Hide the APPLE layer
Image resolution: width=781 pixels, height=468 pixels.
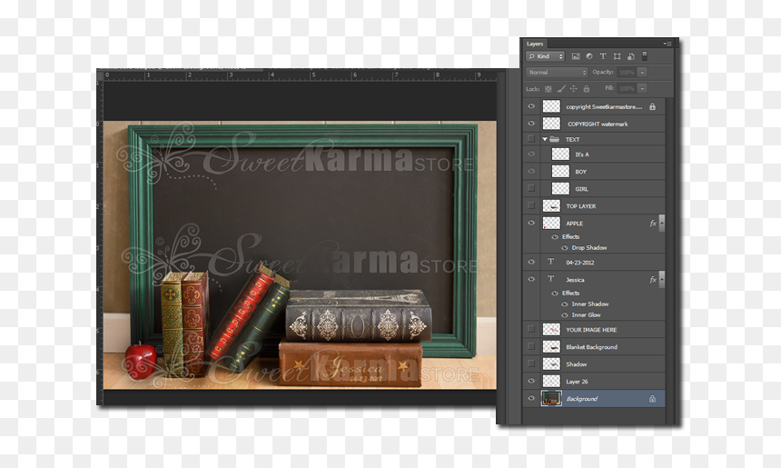(531, 223)
